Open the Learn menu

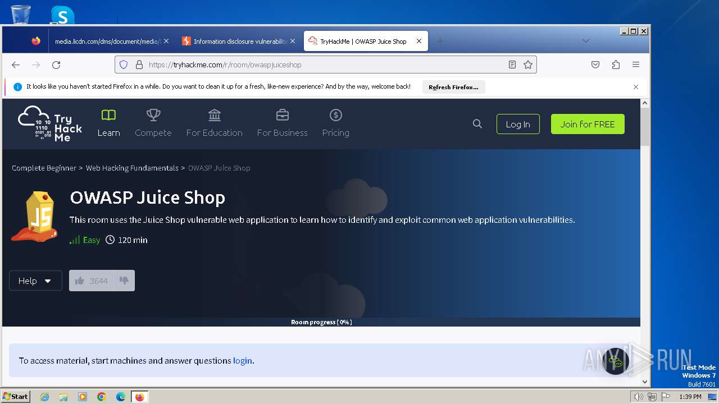pos(108,123)
